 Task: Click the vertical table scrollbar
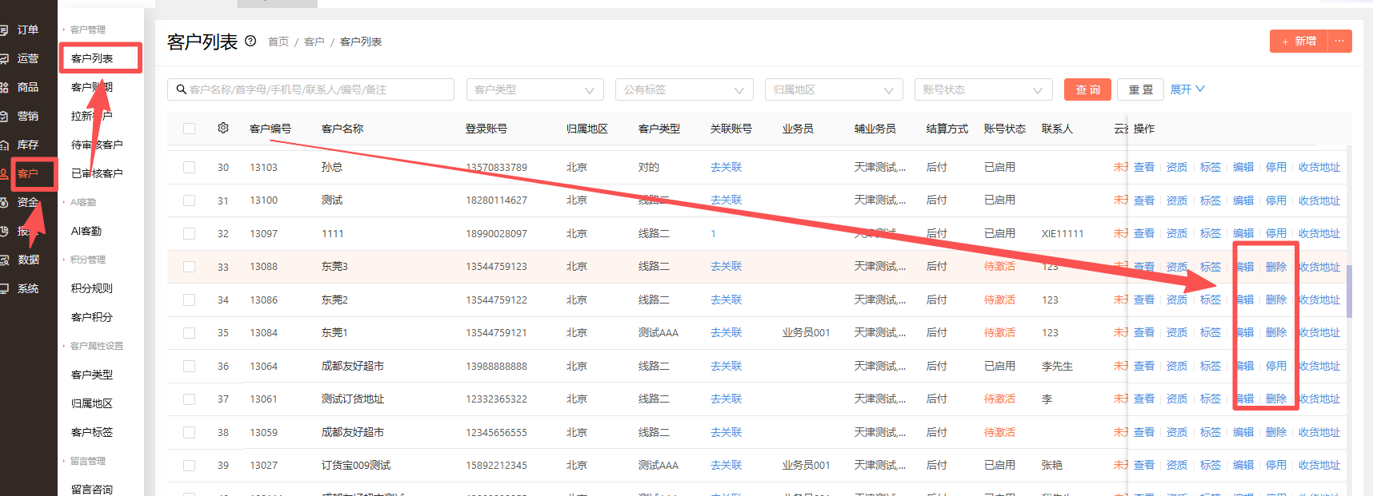(1349, 292)
